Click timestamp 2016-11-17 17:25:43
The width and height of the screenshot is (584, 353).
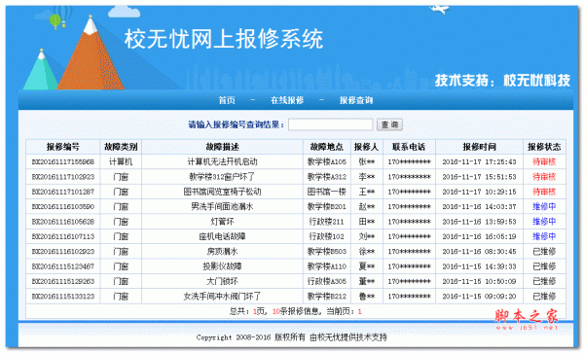click(479, 161)
